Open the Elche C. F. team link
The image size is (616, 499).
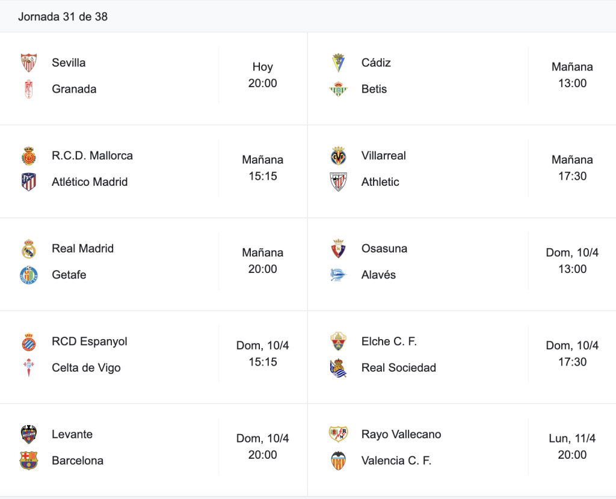(x=389, y=341)
